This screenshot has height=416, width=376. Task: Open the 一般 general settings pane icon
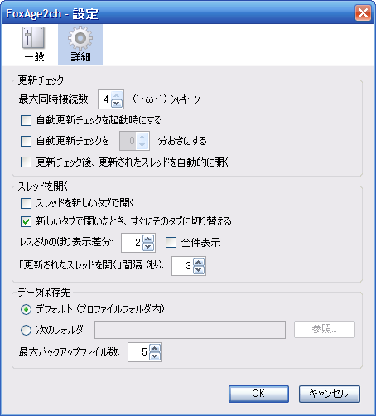click(x=34, y=44)
